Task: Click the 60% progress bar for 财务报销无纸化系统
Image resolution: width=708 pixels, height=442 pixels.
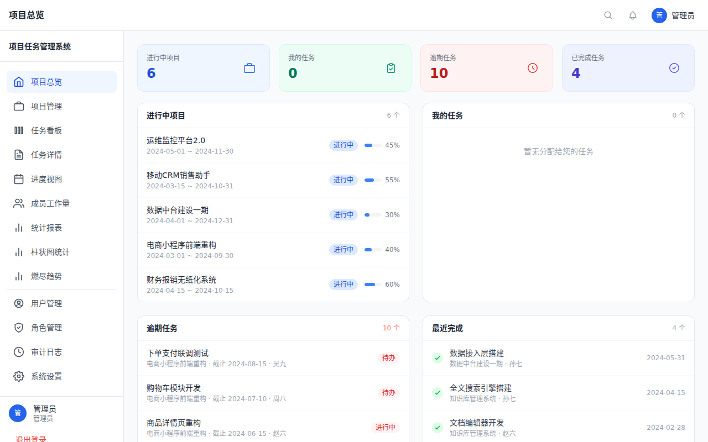Action: tap(373, 285)
